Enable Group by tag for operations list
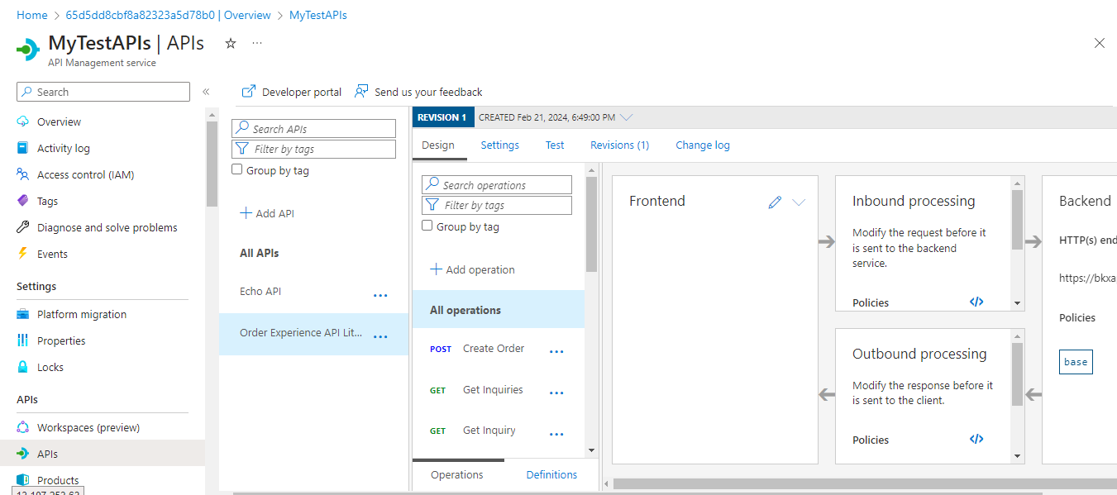The height and width of the screenshot is (495, 1117). 427,226
